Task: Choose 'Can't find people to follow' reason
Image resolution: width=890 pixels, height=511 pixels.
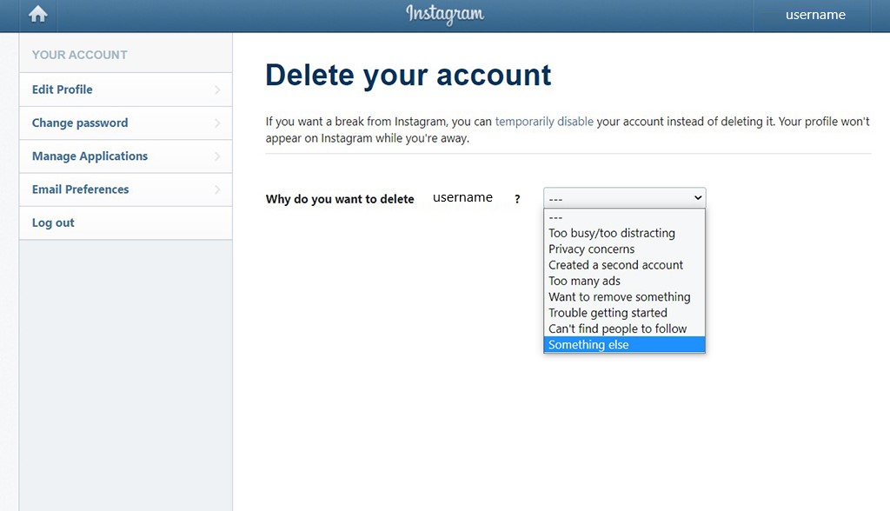Action: [x=624, y=328]
